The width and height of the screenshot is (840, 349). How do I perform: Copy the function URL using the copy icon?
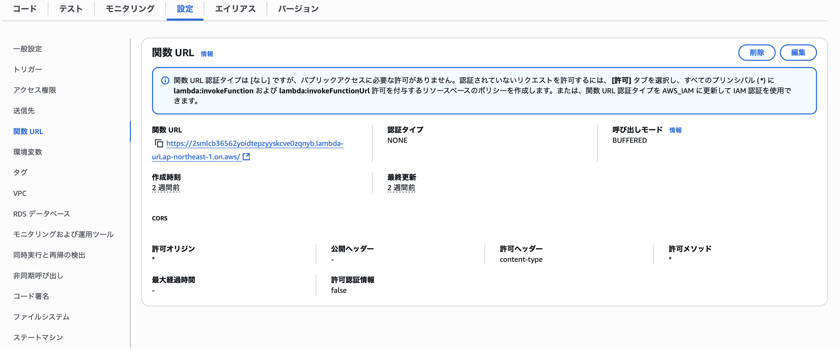(x=159, y=143)
